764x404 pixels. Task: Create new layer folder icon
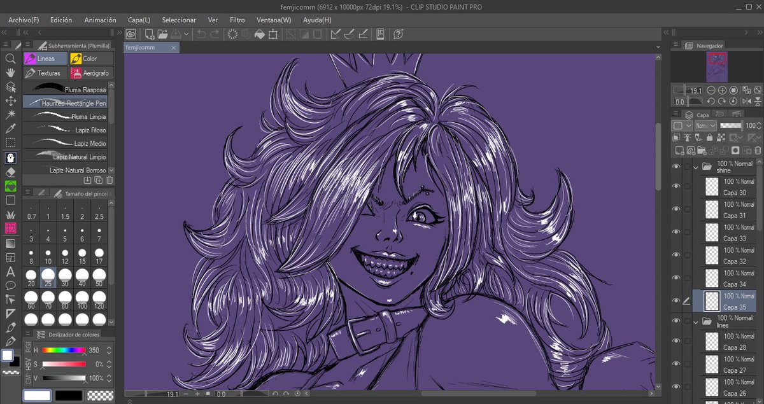click(701, 151)
